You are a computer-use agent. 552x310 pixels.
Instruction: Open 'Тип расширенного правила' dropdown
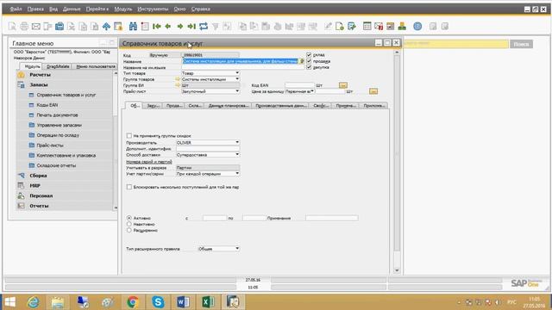pos(237,249)
